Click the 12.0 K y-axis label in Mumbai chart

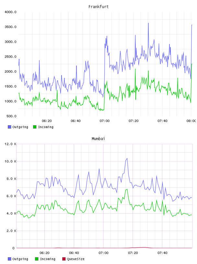pyautogui.click(x=10, y=144)
